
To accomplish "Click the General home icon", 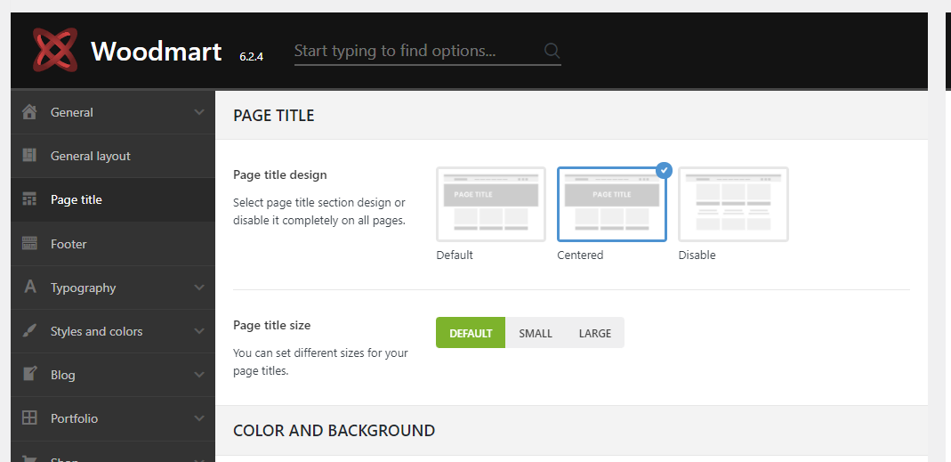I will pyautogui.click(x=29, y=112).
